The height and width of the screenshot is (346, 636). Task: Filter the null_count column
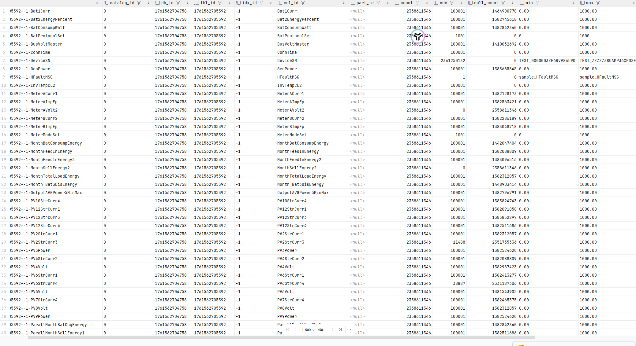[503, 3]
